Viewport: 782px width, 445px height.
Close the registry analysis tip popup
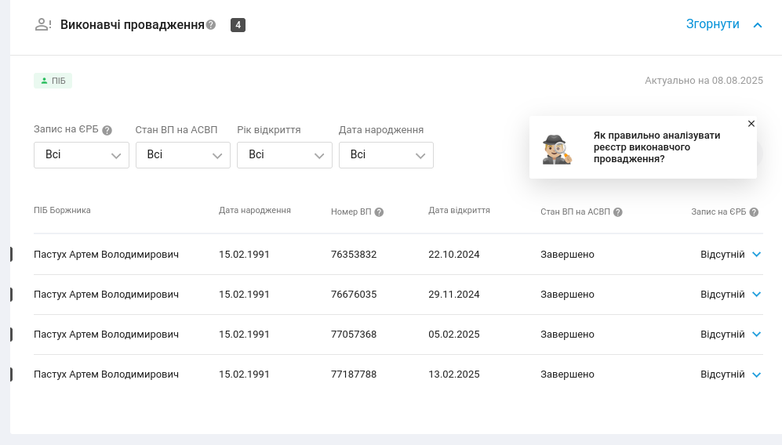[x=751, y=124]
